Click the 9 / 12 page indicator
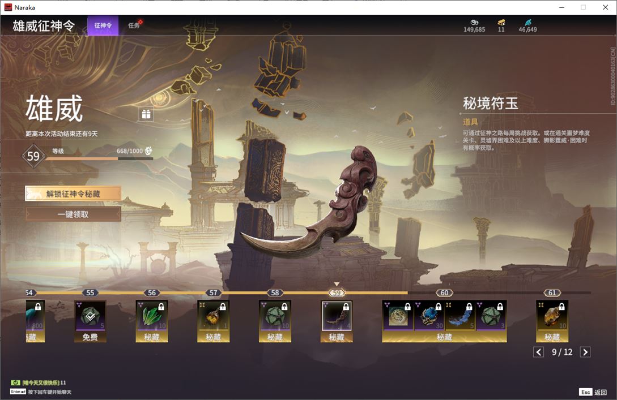This screenshot has height=400, width=617. coord(562,352)
